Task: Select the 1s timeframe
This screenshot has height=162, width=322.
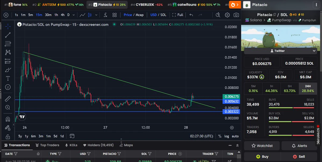Action: pyautogui.click(x=16, y=15)
